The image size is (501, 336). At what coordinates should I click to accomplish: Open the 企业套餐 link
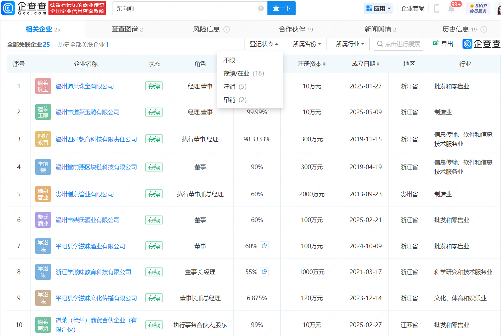tap(413, 8)
